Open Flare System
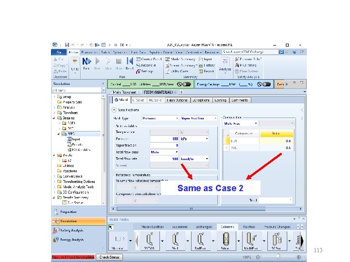 tap(246, 71)
